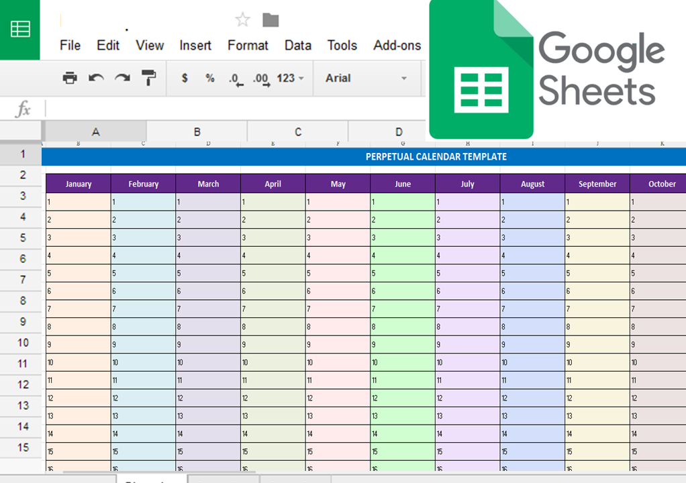Click the May column heading
The width and height of the screenshot is (686, 483).
pyautogui.click(x=338, y=184)
